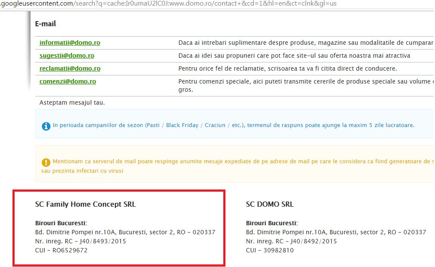The width and height of the screenshot is (435, 267).
Task: Click the CUI RO6529672 registration text
Action: [x=60, y=250]
